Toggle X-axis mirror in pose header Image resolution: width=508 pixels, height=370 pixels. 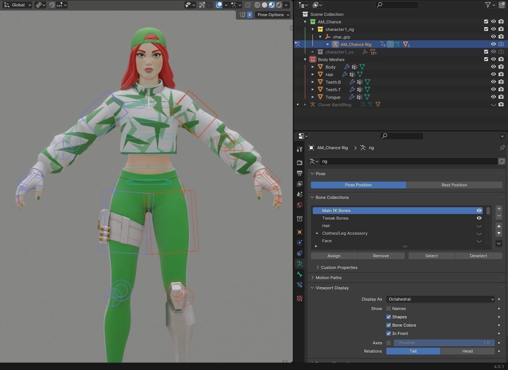(249, 15)
